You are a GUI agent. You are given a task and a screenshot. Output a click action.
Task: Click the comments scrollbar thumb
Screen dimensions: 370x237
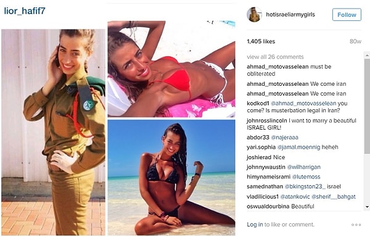[367, 106]
